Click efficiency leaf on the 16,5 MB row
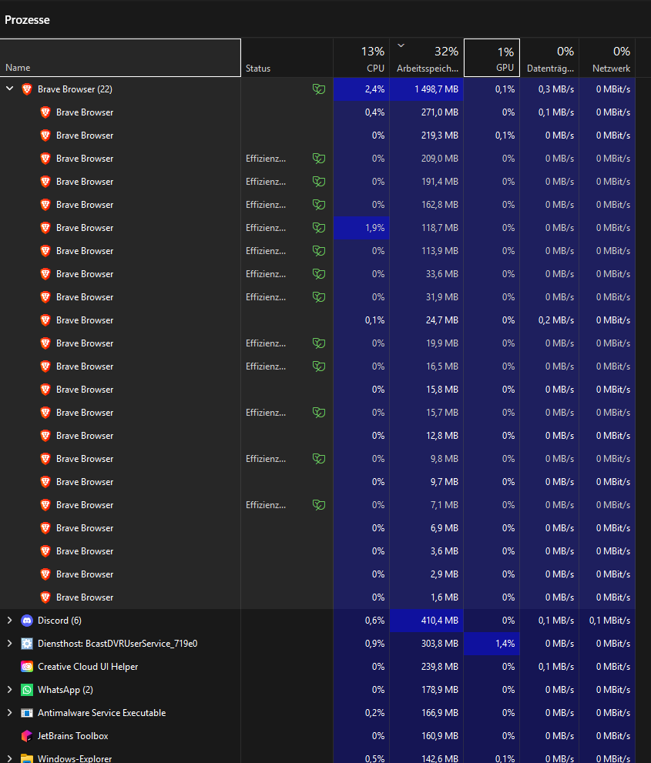The width and height of the screenshot is (651, 763). click(x=319, y=366)
